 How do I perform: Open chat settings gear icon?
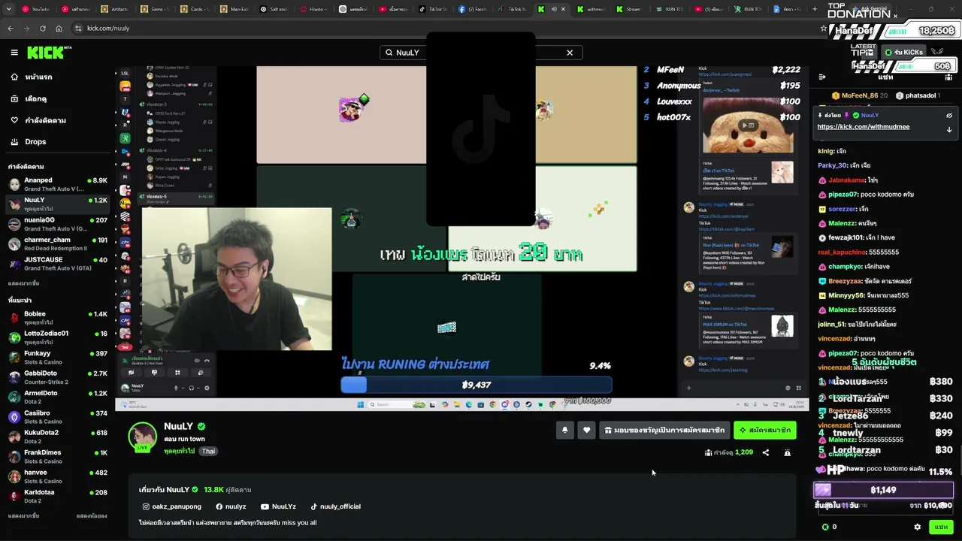917,527
